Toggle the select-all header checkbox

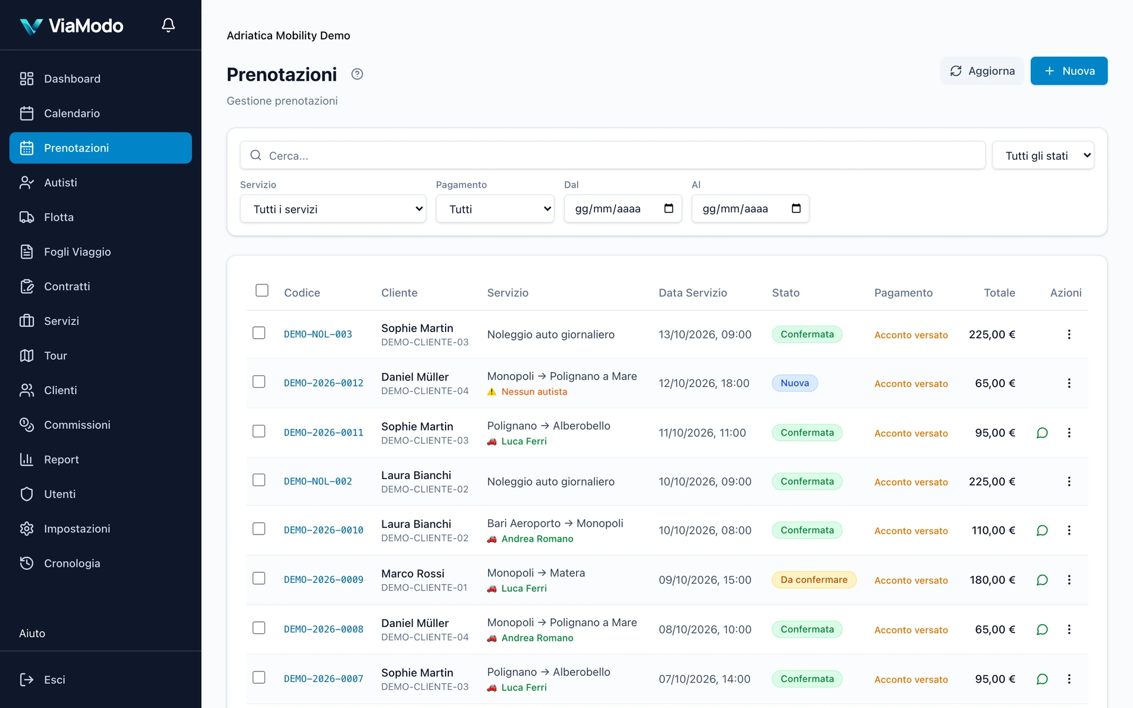[x=262, y=290]
